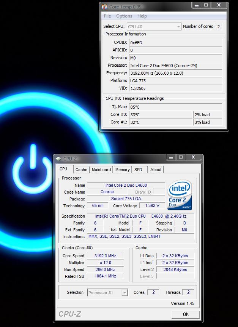This screenshot has width=238, height=327.
Task: Click the Instructions value MMX, SSE list
Action: [x=140, y=237]
